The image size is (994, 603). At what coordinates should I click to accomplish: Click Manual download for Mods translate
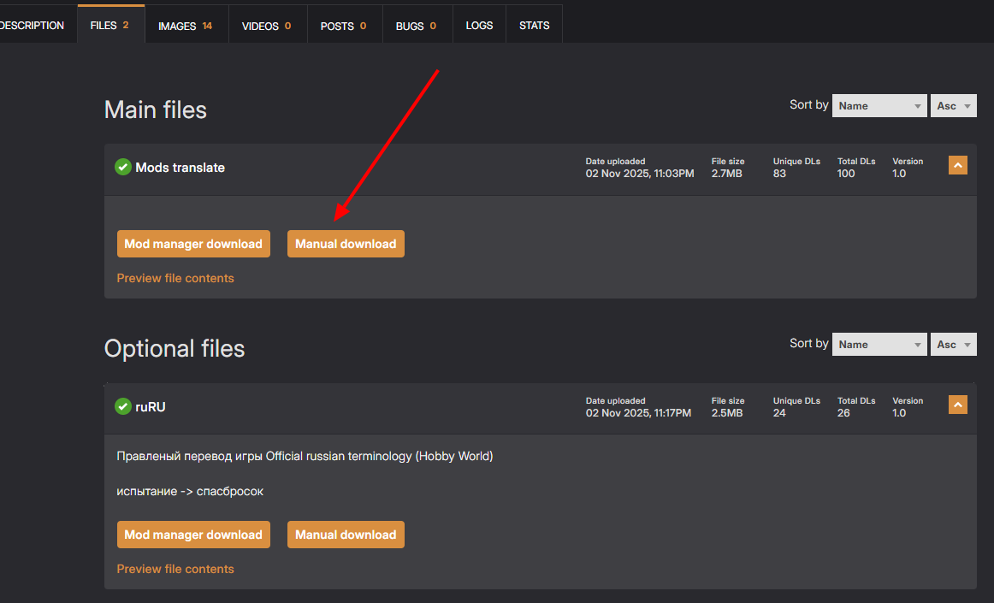(x=346, y=244)
